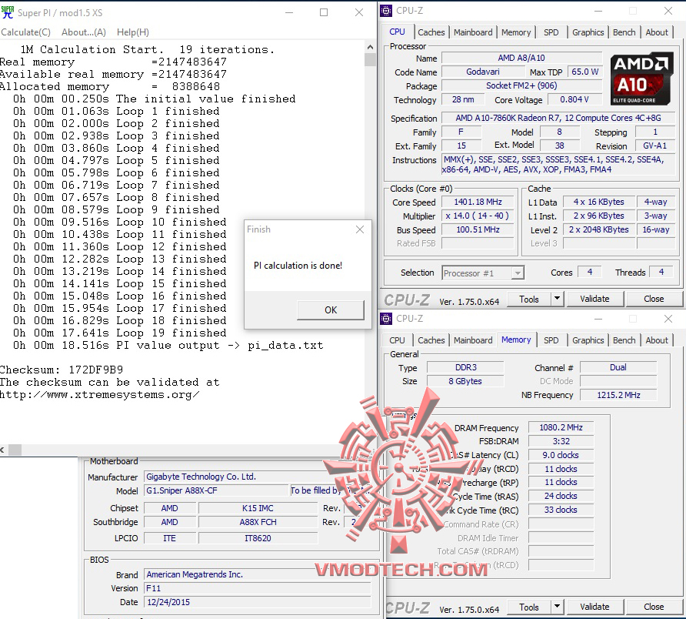Screen dimensions: 686x619
Task: Open About tab in upper CPU-Z window
Action: click(656, 32)
